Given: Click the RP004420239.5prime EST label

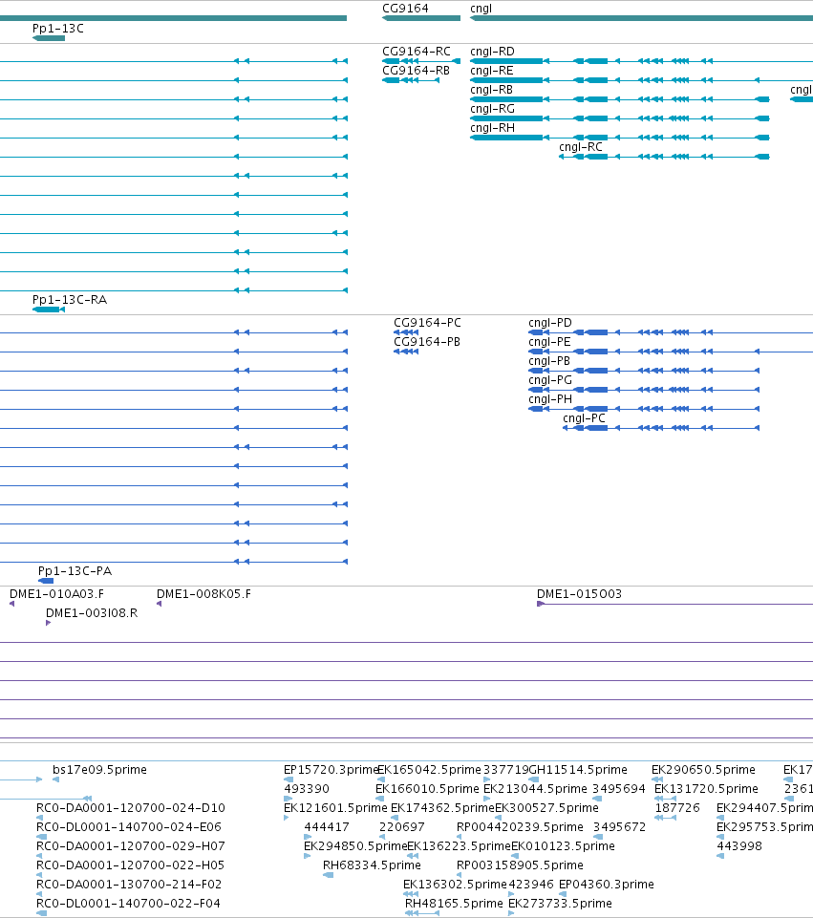Looking at the screenshot, I should (x=520, y=826).
